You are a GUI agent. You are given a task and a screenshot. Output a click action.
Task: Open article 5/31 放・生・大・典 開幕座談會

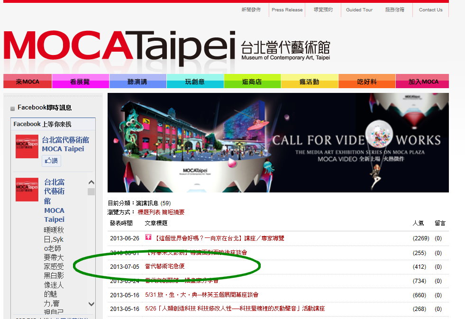[x=201, y=295]
